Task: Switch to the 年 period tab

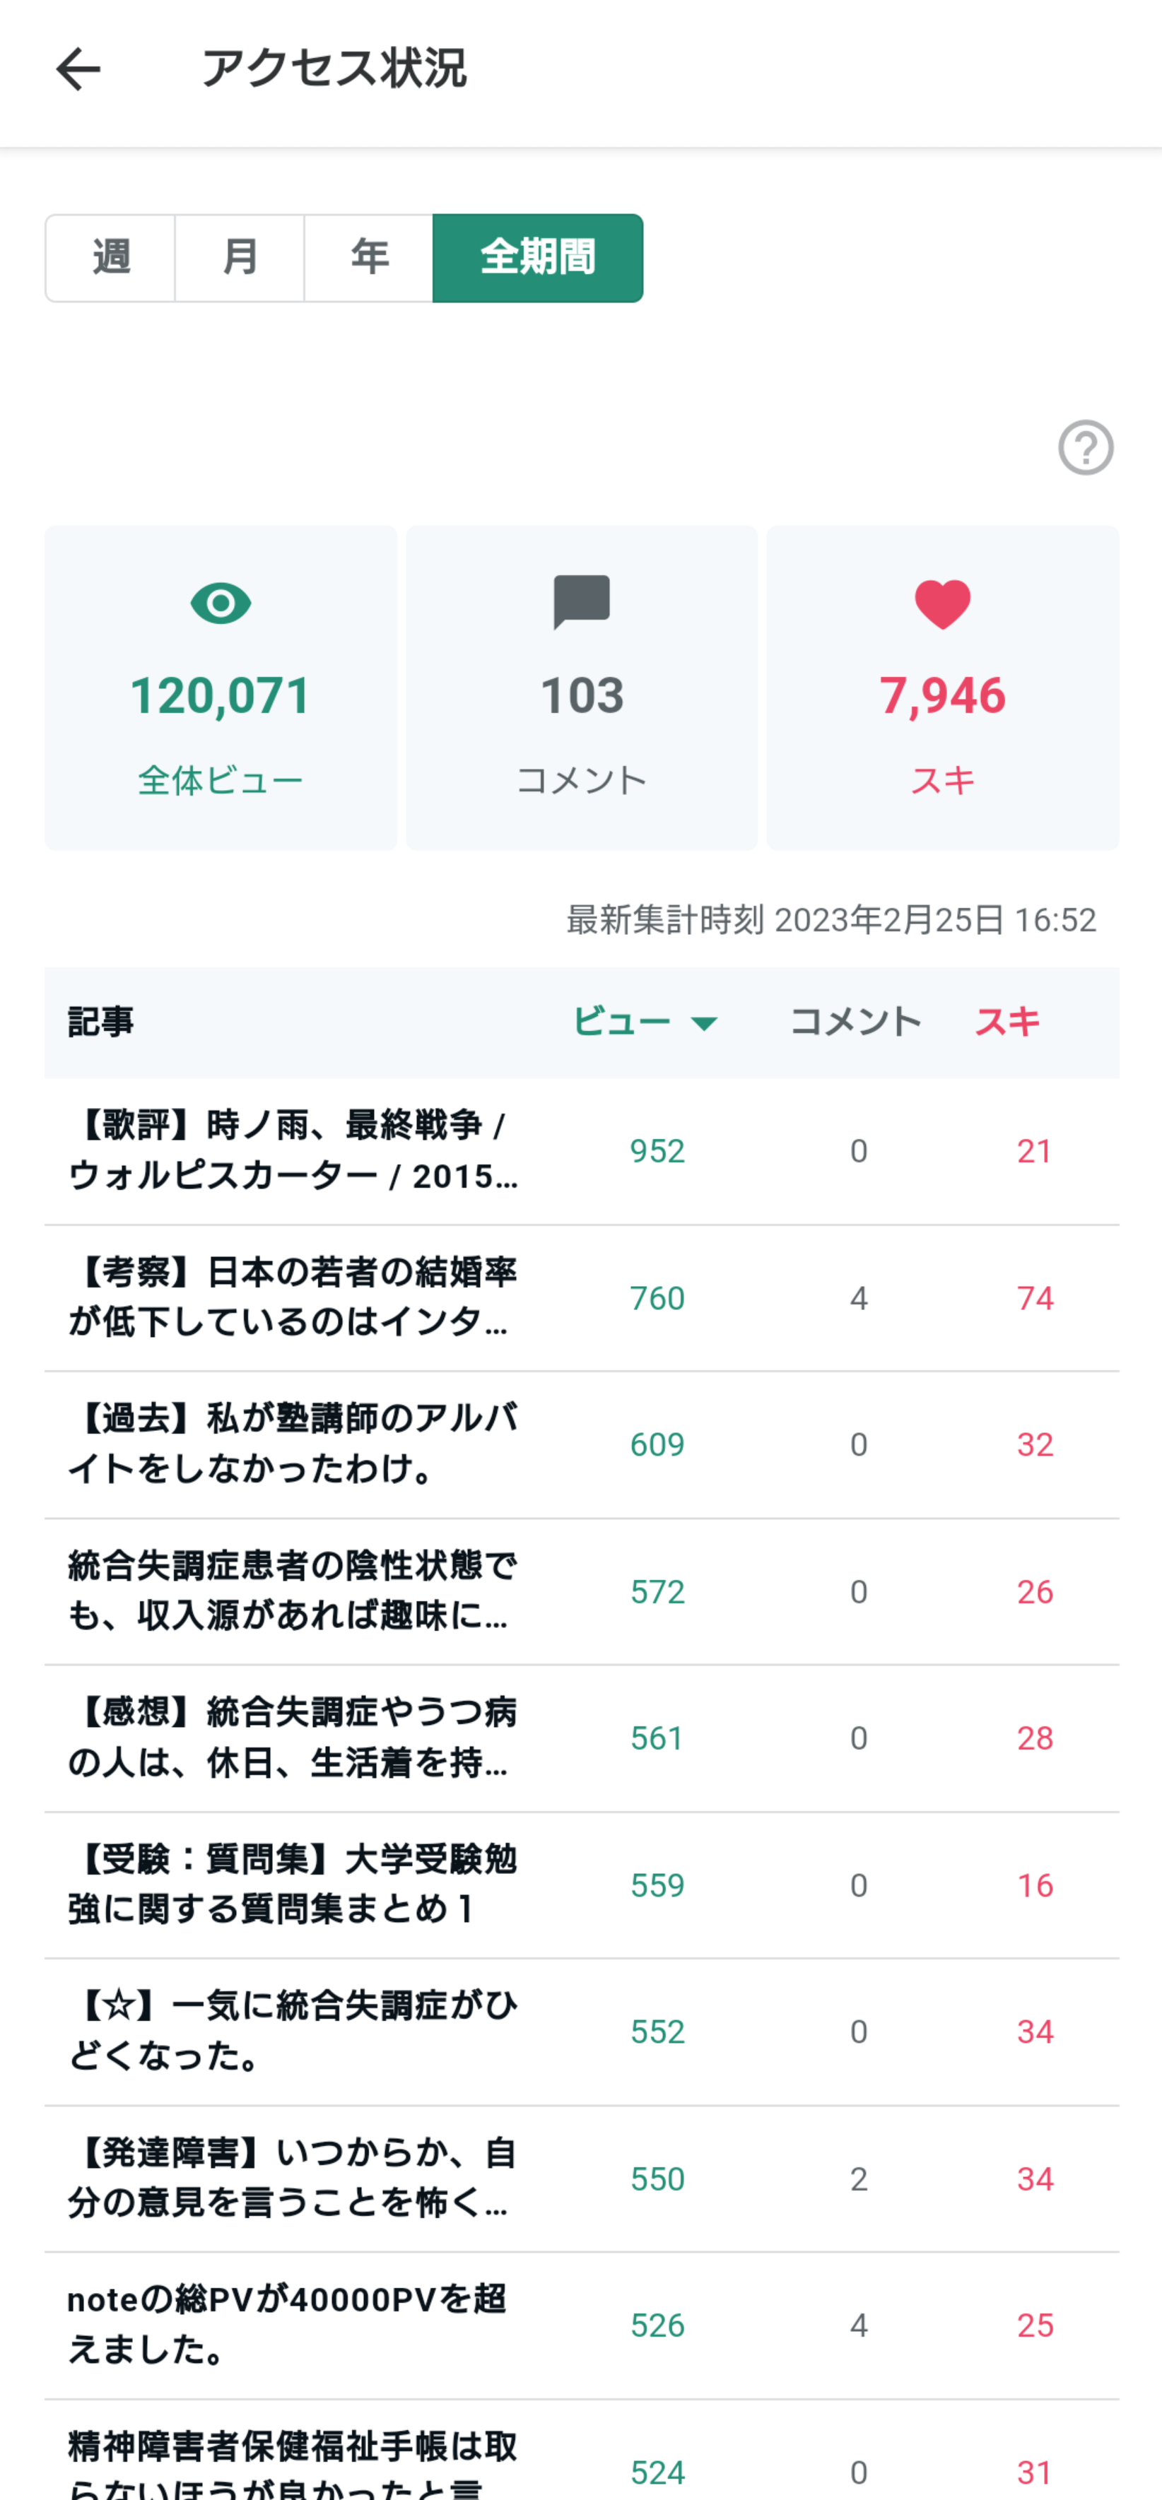Action: tap(369, 258)
